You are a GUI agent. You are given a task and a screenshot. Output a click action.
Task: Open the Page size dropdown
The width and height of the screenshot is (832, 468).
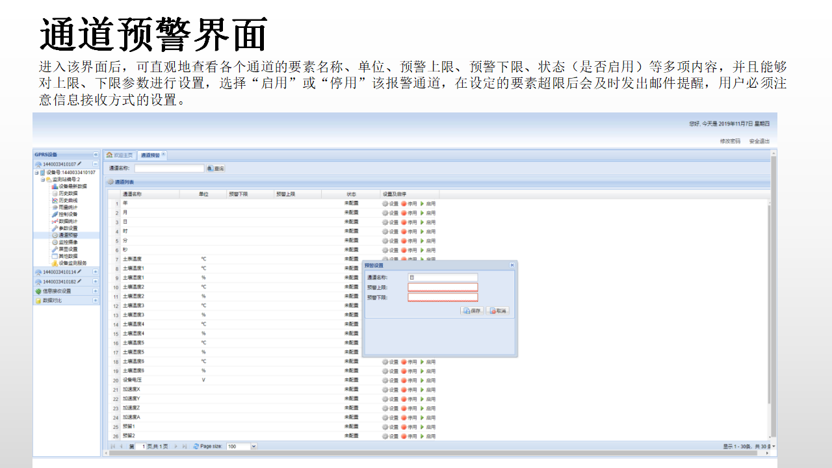coord(253,447)
